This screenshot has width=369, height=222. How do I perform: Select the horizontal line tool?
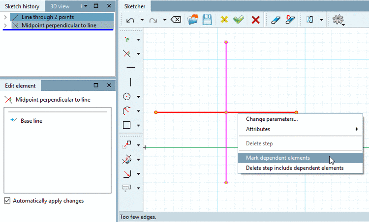pos(130,68)
